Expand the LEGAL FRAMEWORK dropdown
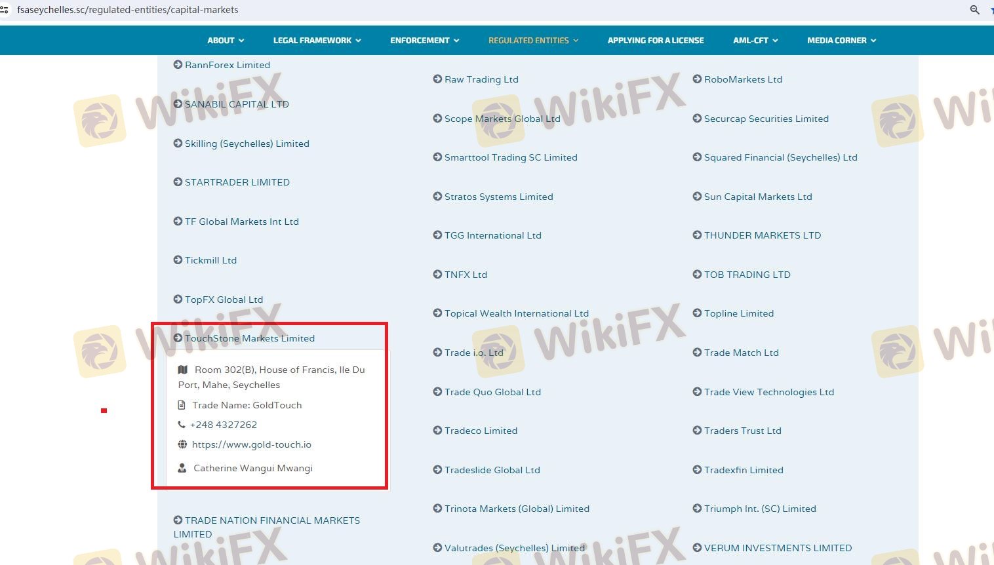This screenshot has width=994, height=565. tap(317, 41)
